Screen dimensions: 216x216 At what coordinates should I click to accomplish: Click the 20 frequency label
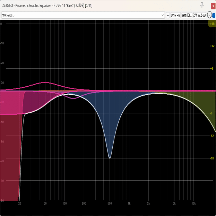pos(20,204)
